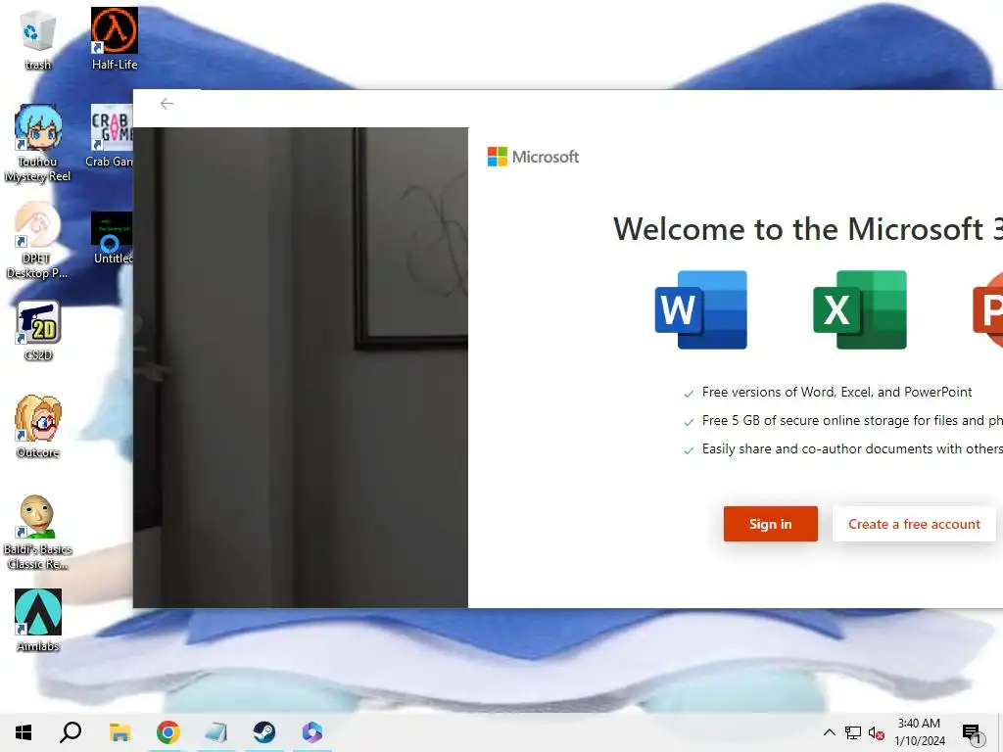The image size is (1003, 752).
Task: Switch to Microsoft 365 taskbar icon
Action: point(312,732)
